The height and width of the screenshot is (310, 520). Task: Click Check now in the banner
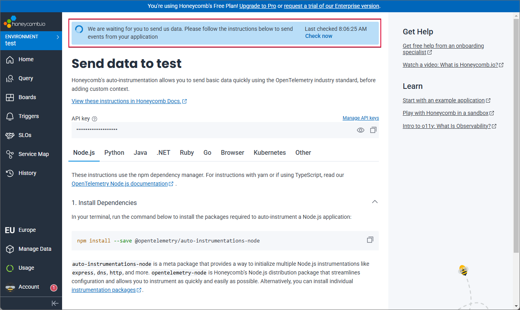coord(319,36)
